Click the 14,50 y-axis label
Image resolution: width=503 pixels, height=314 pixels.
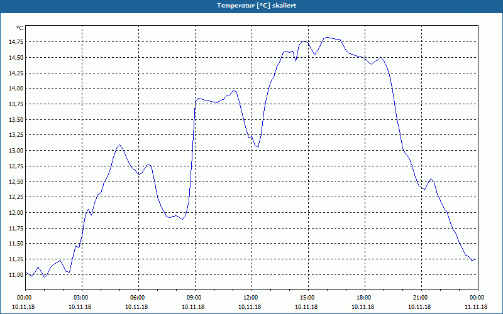point(16,58)
